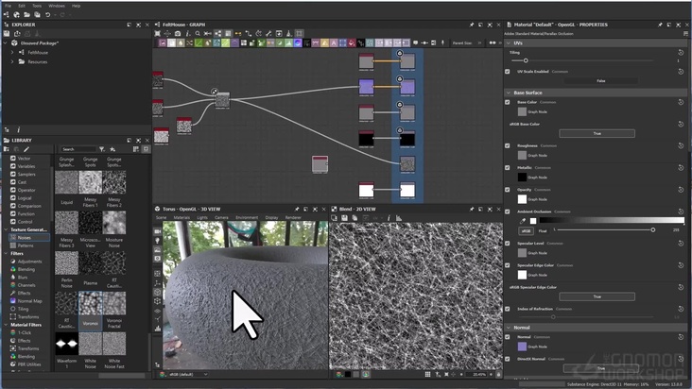Expand the FeltMouse graph tree item
692x389 pixels.
point(11,52)
